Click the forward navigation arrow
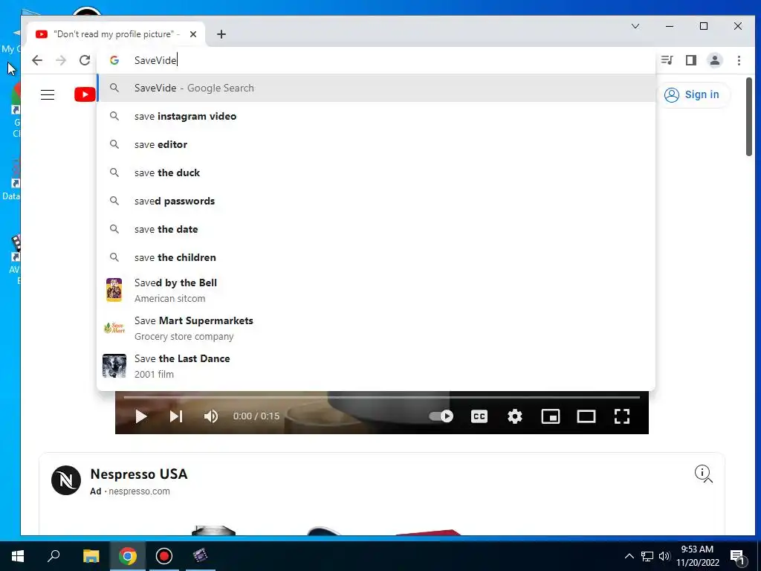 point(61,60)
